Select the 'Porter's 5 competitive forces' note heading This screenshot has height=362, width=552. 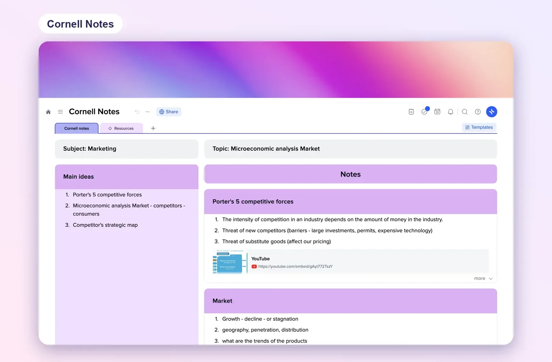click(351, 202)
